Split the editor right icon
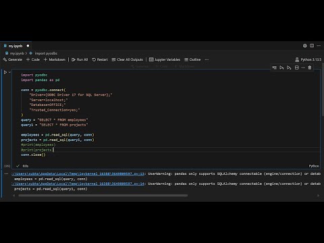 (x=312, y=46)
